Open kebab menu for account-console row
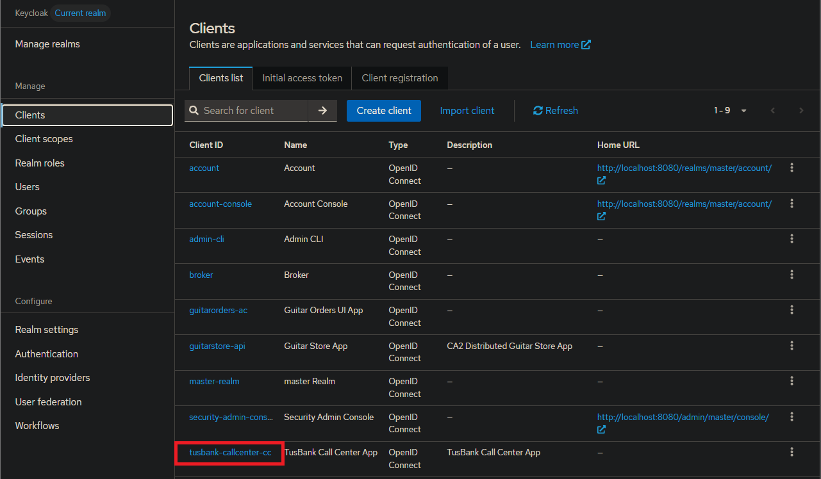Viewport: 821px width, 479px height. pos(792,204)
